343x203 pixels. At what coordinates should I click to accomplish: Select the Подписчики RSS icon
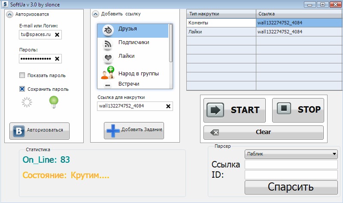click(108, 44)
